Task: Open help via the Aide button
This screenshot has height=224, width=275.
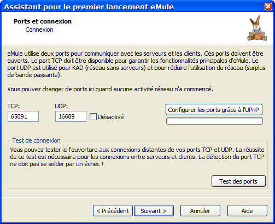Action: (247, 211)
